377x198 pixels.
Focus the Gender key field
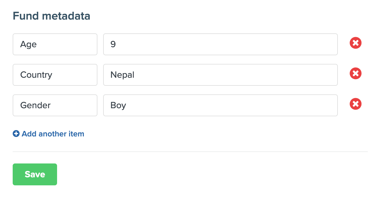click(x=55, y=105)
